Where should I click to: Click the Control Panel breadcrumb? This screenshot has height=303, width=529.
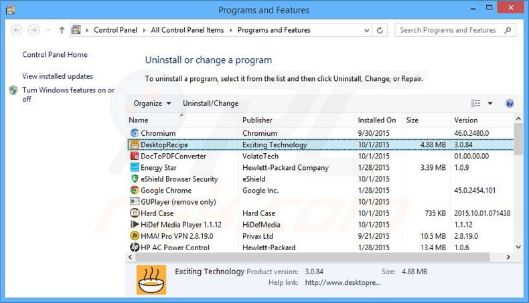[x=115, y=30]
